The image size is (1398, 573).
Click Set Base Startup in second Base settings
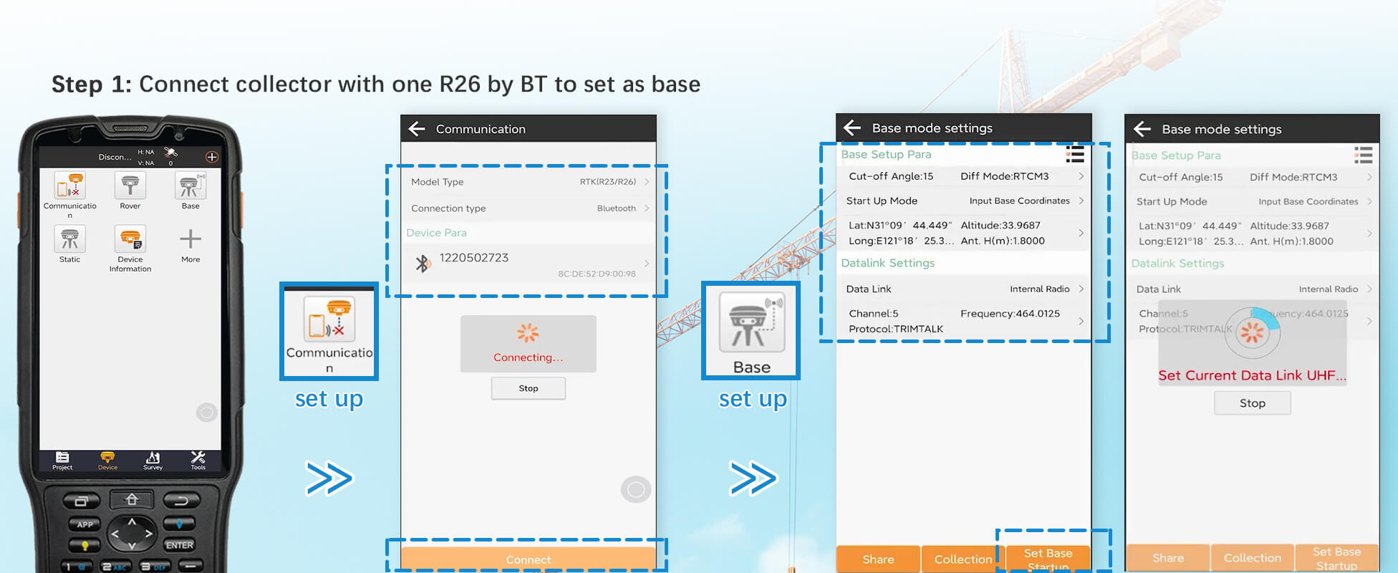(1337, 558)
